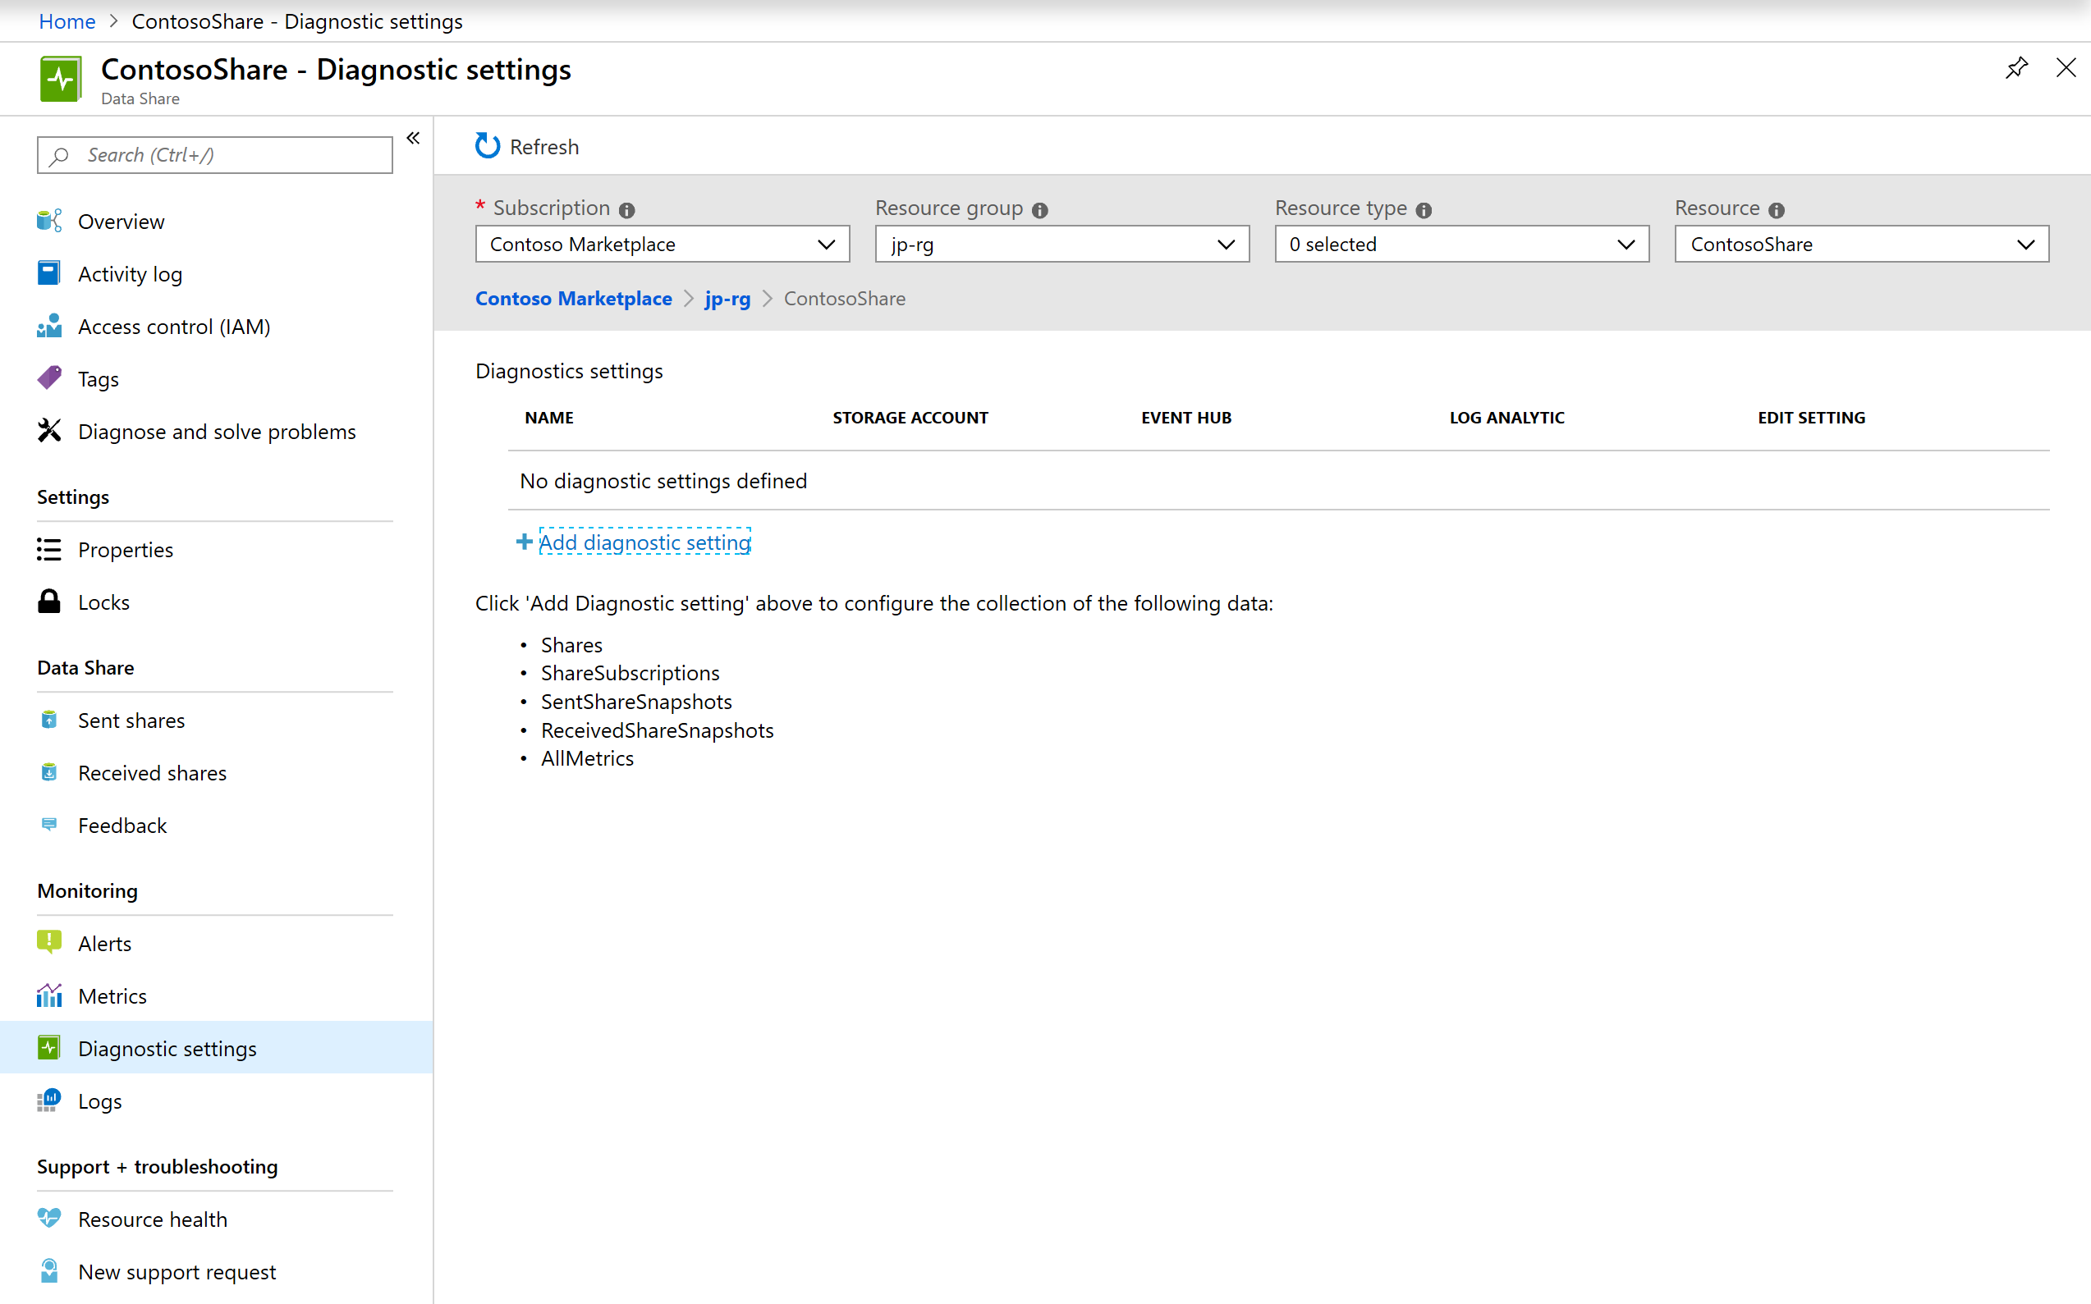The height and width of the screenshot is (1304, 2091).
Task: Click the Diagnose and solve problems icon
Action: [49, 431]
